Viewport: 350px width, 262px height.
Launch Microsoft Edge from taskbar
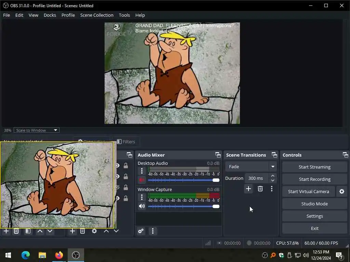point(25,255)
